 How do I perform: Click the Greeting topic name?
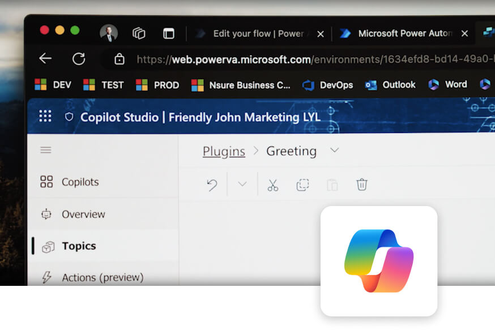[x=291, y=151]
